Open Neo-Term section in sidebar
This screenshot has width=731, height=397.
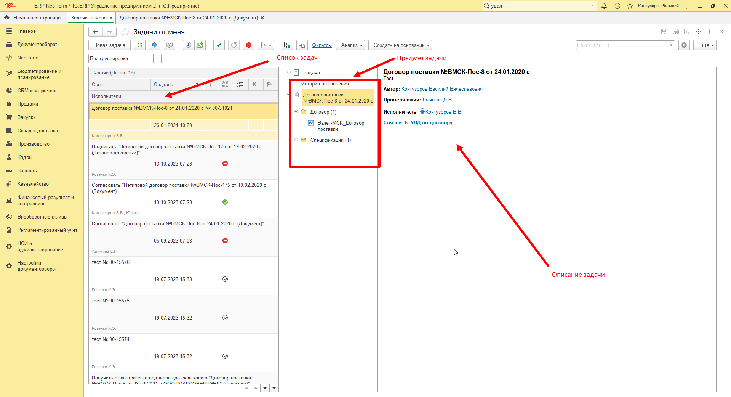[x=28, y=58]
